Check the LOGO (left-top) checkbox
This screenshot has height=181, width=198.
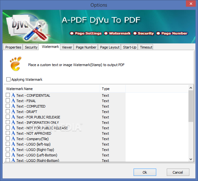point(8,144)
